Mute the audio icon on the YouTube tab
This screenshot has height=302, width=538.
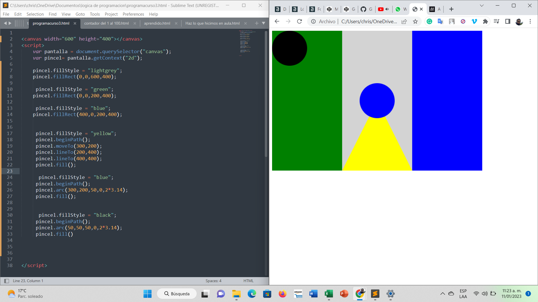click(x=387, y=9)
